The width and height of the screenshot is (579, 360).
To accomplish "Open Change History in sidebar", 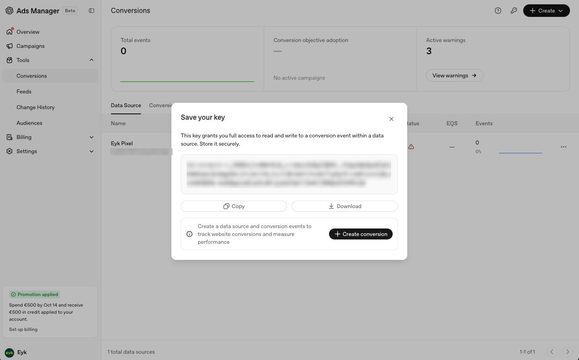I will click(35, 107).
